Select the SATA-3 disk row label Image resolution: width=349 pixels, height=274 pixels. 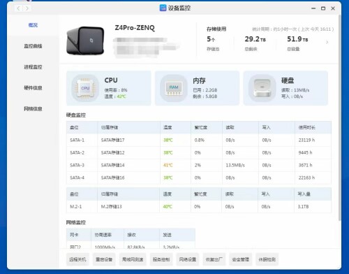pos(77,165)
